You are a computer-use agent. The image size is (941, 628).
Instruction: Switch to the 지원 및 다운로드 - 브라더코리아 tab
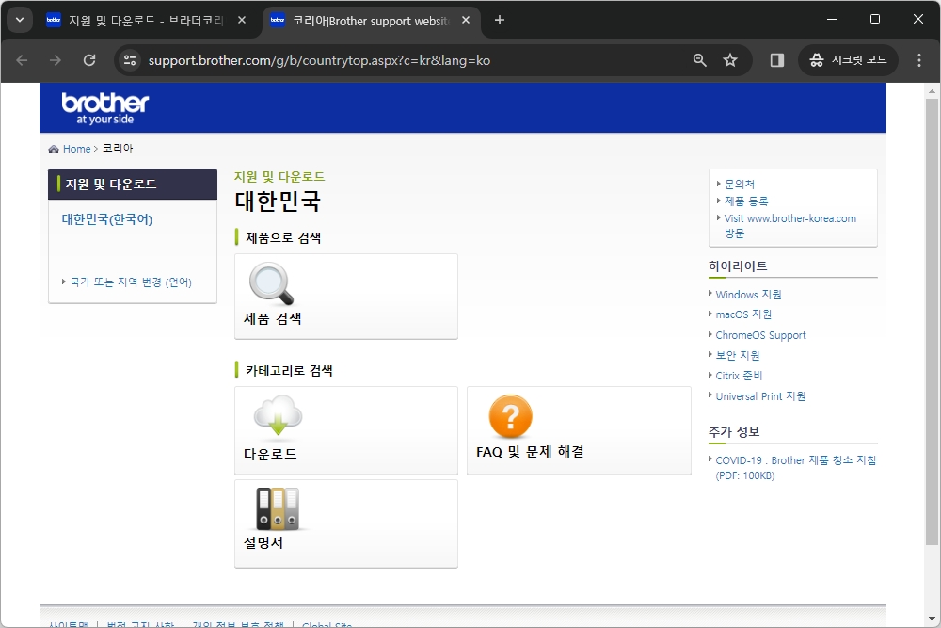tap(146, 21)
